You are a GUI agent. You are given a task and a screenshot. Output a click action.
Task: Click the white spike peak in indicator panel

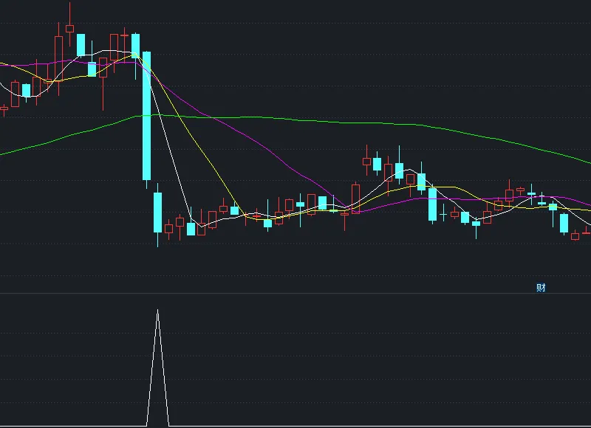pyautogui.click(x=157, y=311)
